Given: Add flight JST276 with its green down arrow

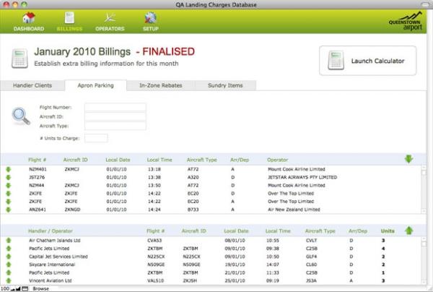Looking at the screenshot, I should [8, 177].
